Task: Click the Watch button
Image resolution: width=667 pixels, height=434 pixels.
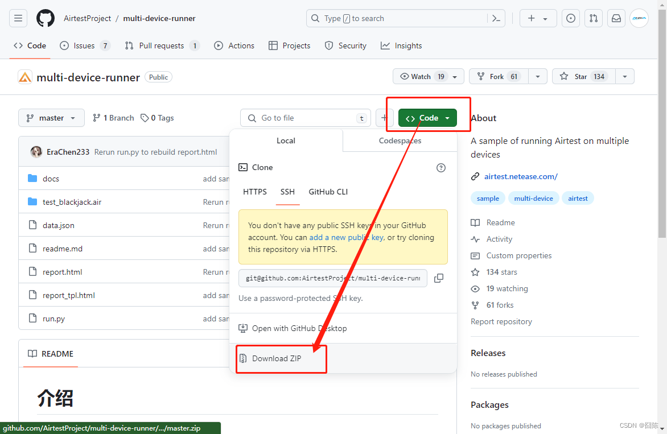Action: (x=427, y=77)
